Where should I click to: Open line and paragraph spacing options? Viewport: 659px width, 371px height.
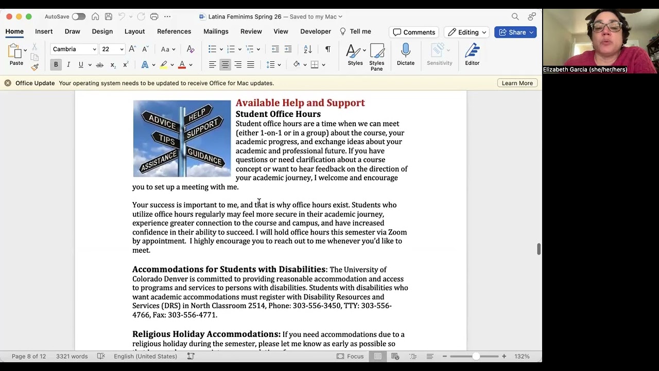coord(270,64)
